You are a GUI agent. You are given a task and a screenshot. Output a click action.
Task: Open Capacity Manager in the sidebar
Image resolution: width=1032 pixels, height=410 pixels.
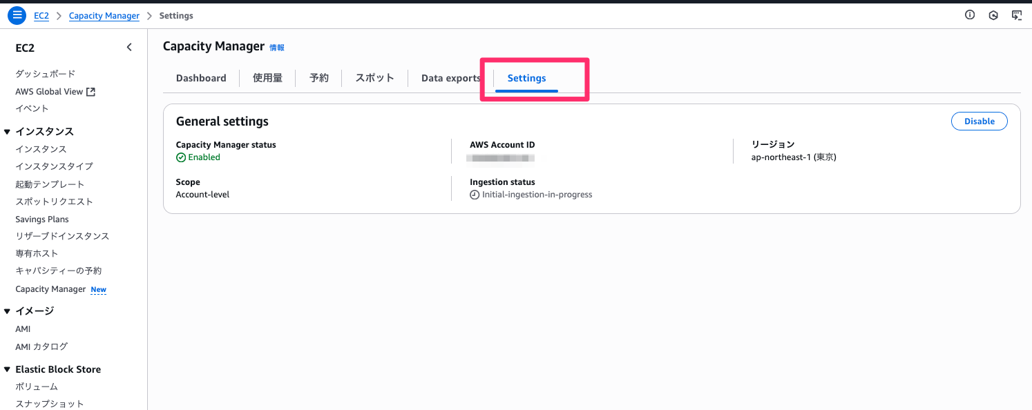point(50,289)
